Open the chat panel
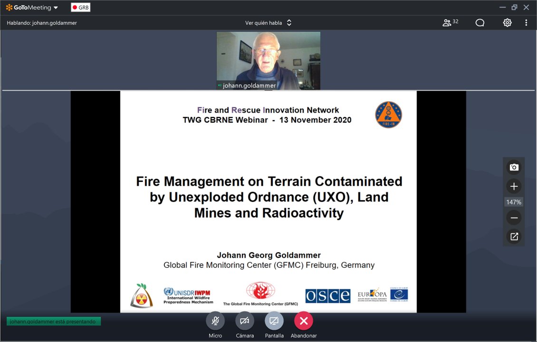 coord(480,23)
